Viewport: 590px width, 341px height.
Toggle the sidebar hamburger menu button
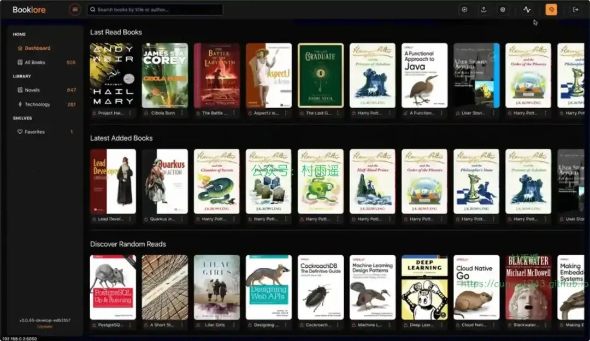75,9
